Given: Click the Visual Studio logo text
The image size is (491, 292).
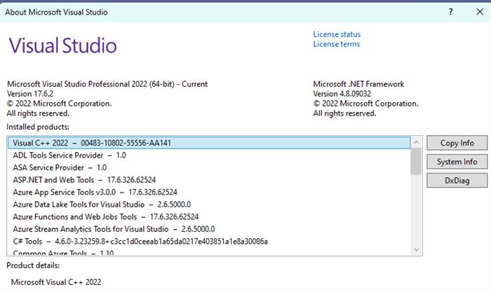Looking at the screenshot, I should coord(62,46).
